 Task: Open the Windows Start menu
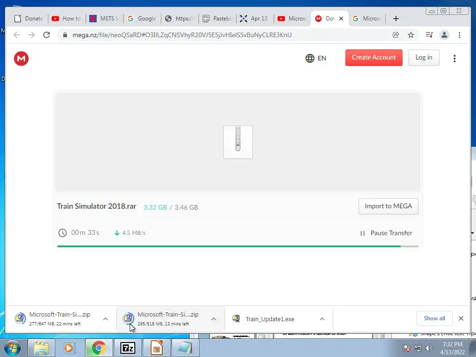(x=13, y=348)
